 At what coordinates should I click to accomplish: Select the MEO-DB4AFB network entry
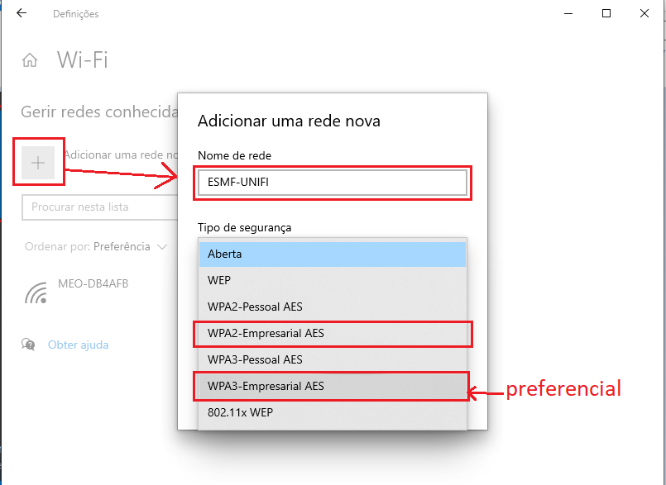point(93,284)
